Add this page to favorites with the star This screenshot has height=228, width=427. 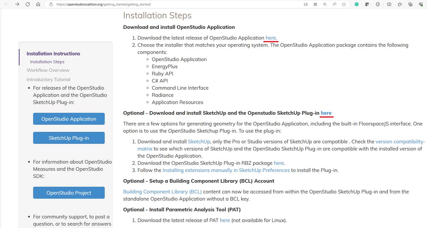(344, 4)
